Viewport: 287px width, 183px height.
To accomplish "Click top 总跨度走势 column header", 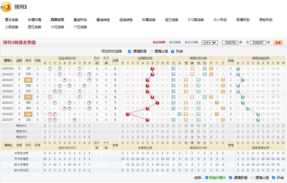I will (145, 58).
